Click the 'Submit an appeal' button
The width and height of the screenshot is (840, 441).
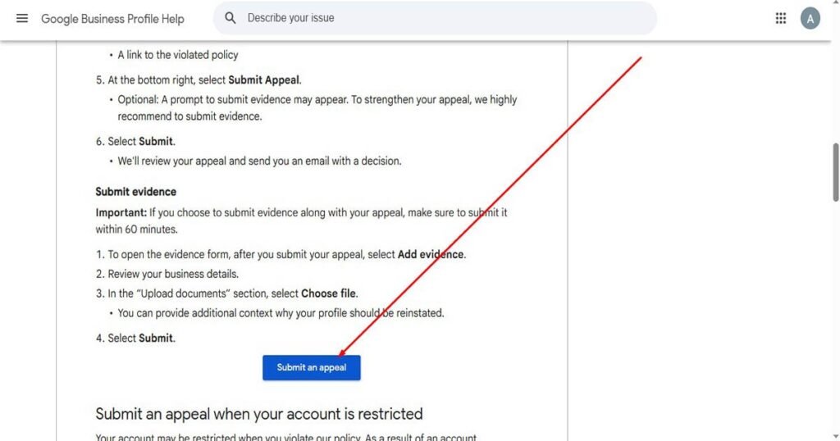click(x=311, y=368)
